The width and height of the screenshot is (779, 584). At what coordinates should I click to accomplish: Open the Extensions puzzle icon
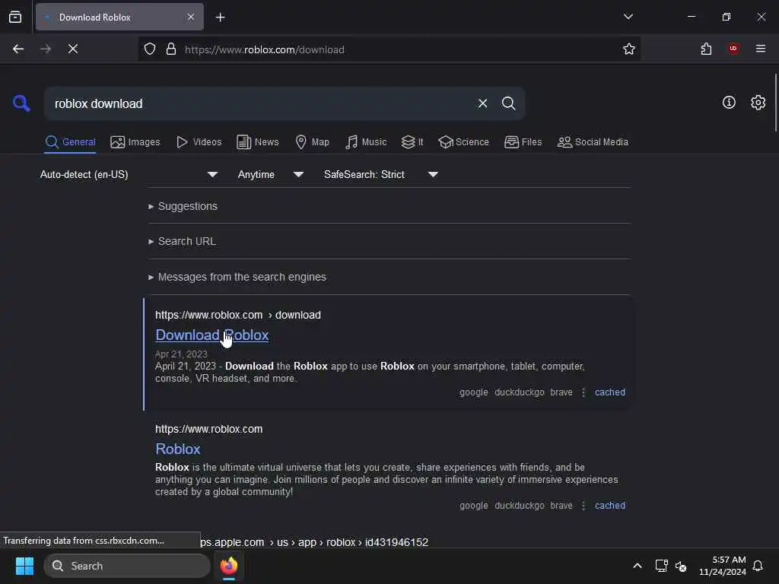(706, 49)
